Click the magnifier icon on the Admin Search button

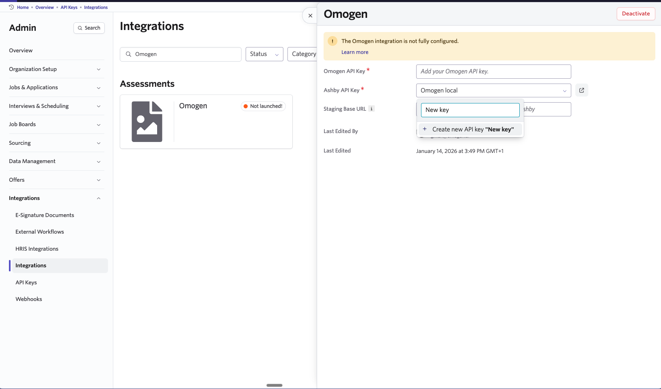tap(80, 28)
